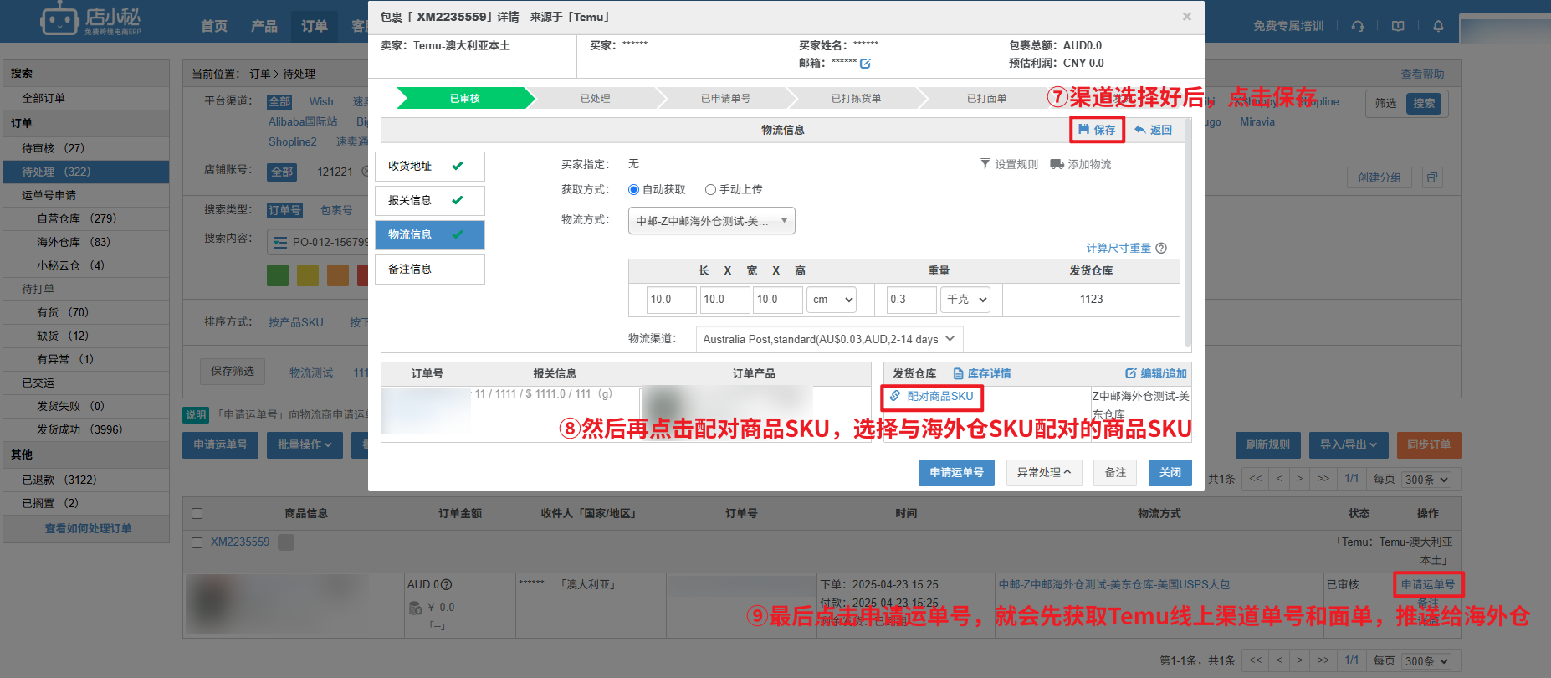This screenshot has width=1551, height=678.
Task: Open the upper 300 per page dropdown
Action: pos(1427,480)
